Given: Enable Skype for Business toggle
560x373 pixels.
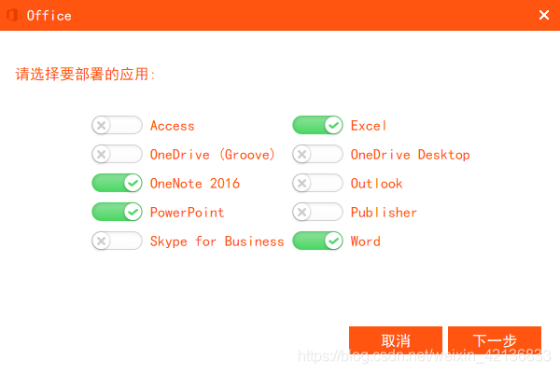Looking at the screenshot, I should tap(118, 241).
